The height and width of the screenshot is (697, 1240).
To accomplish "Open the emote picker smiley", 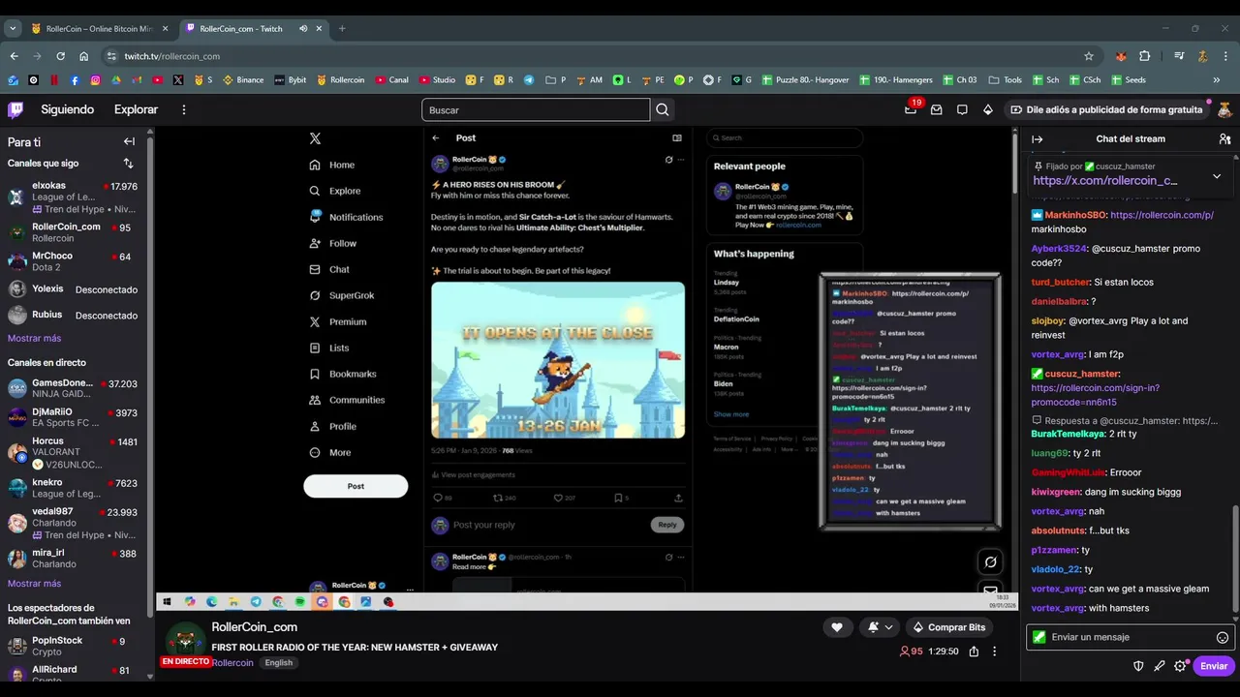I will pyautogui.click(x=1223, y=637).
